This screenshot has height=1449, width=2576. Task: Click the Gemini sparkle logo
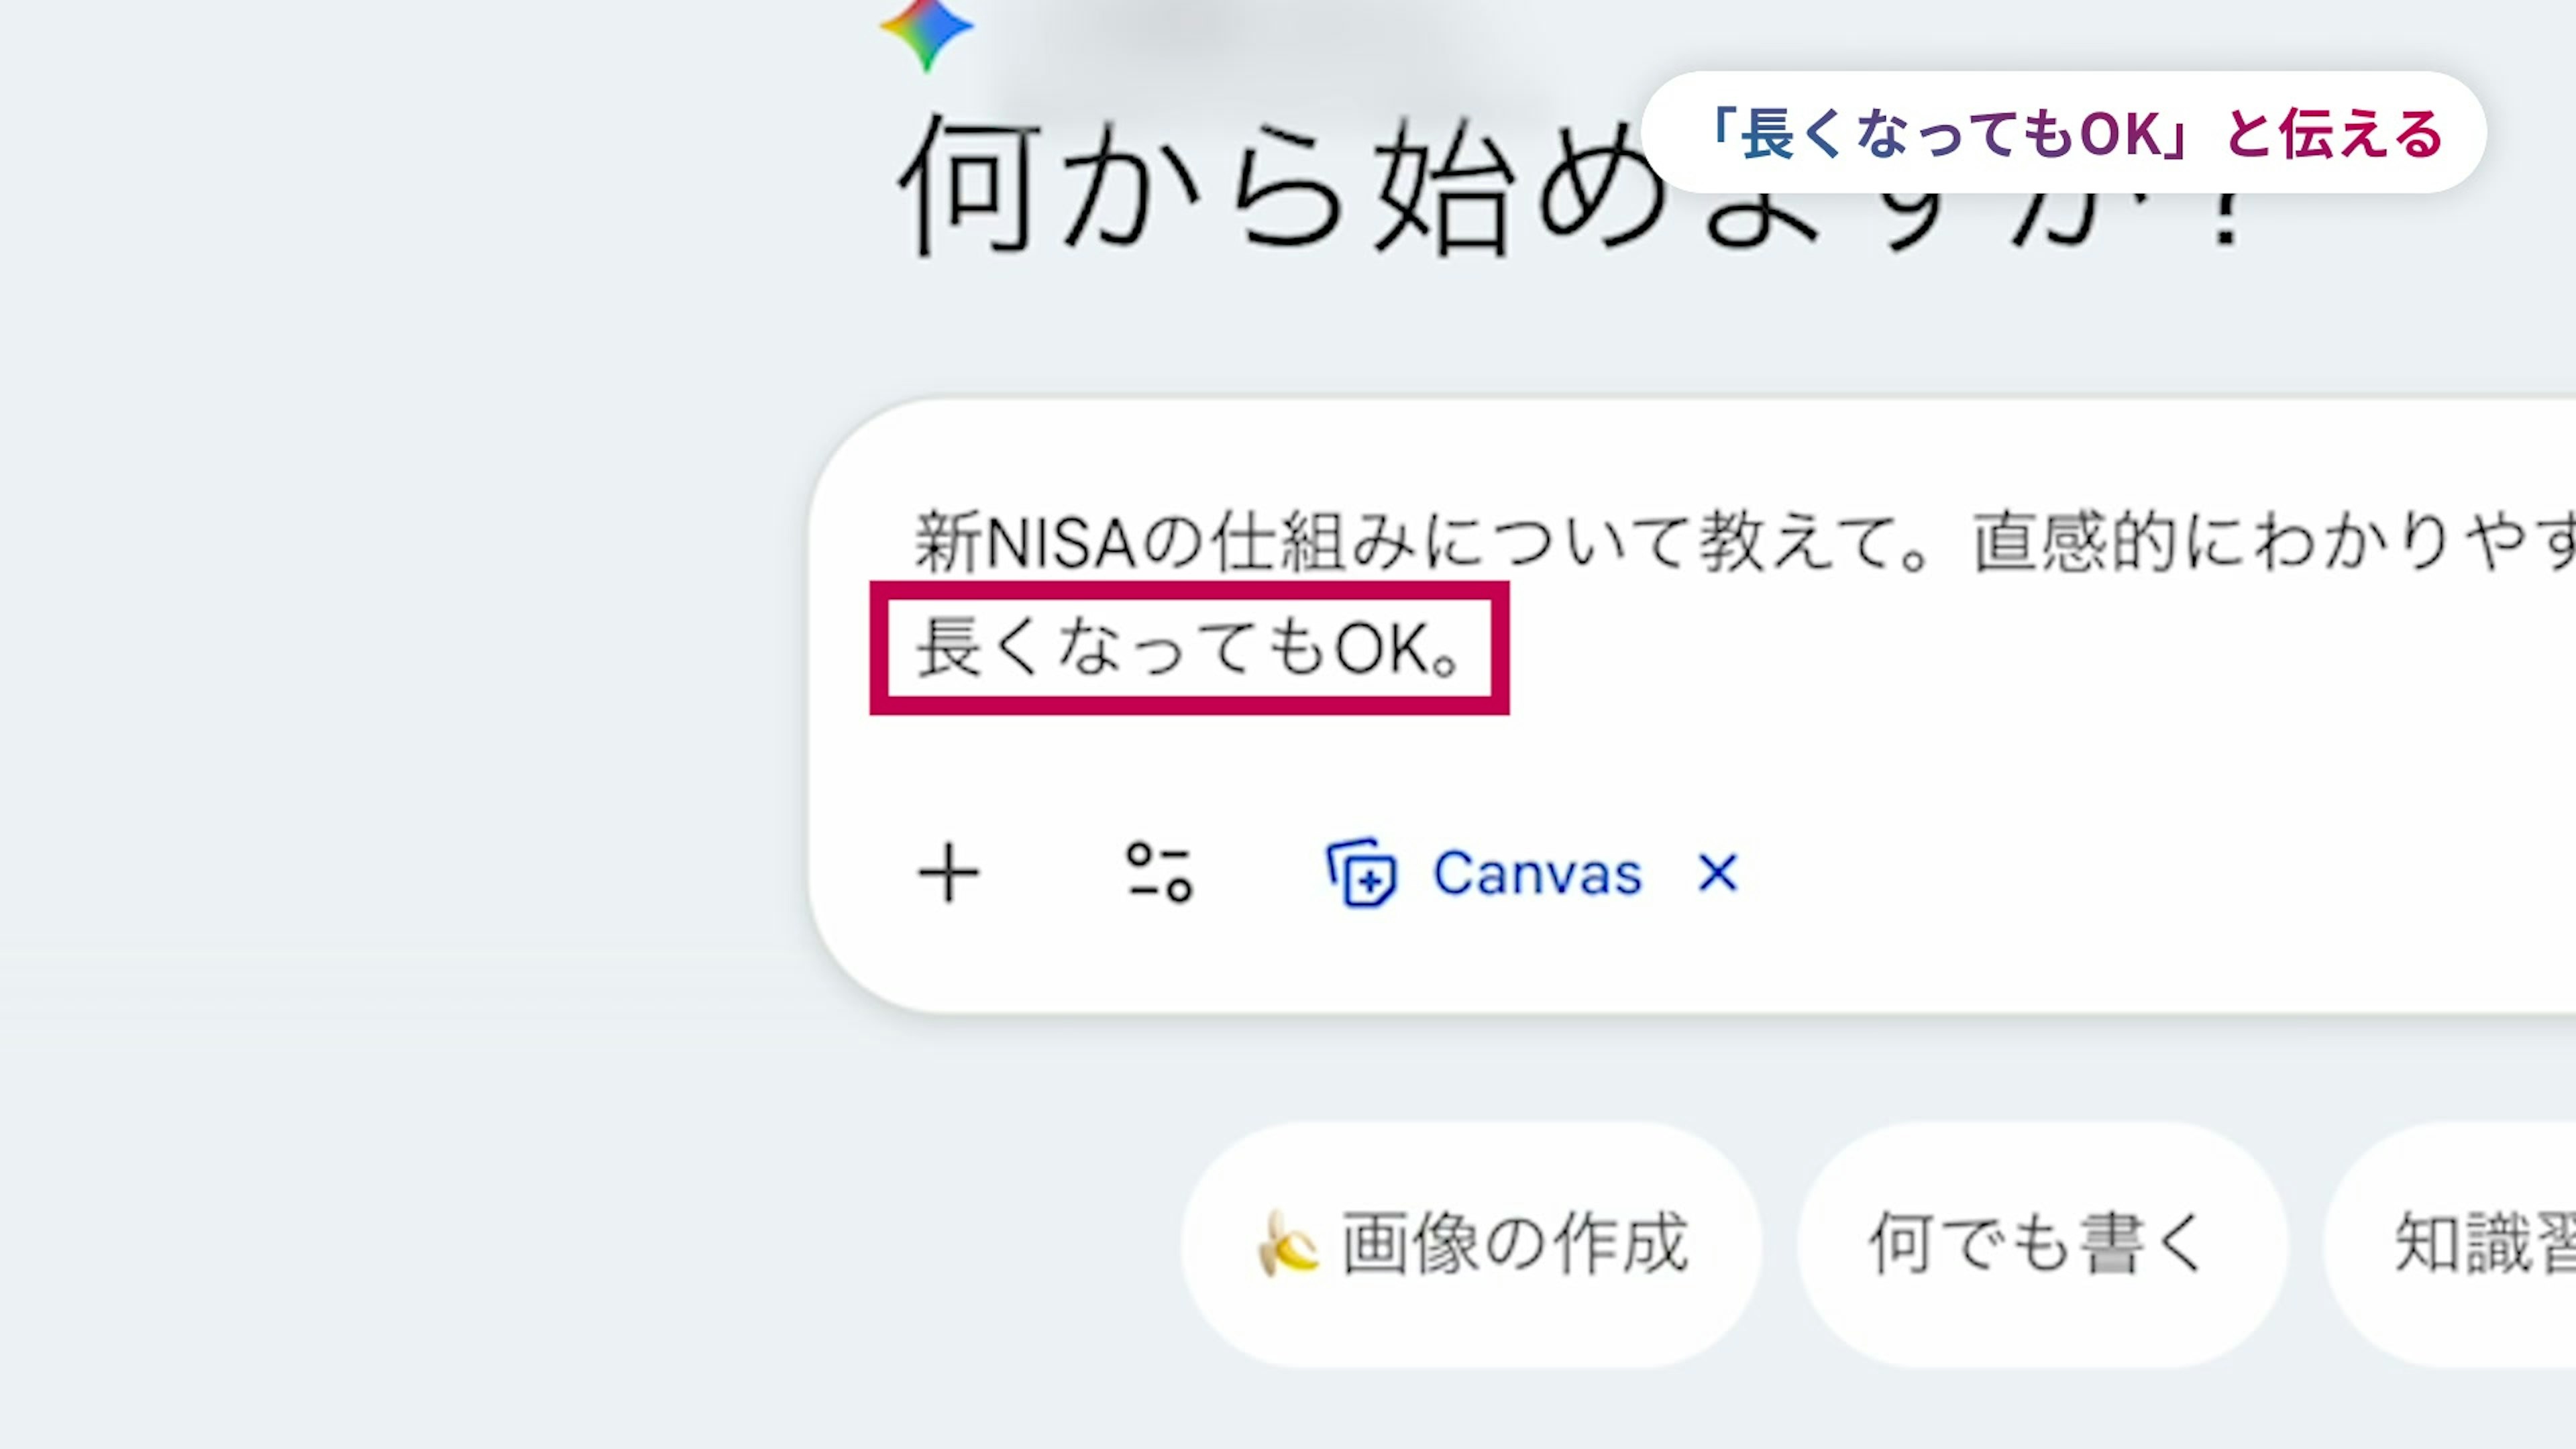point(926,32)
